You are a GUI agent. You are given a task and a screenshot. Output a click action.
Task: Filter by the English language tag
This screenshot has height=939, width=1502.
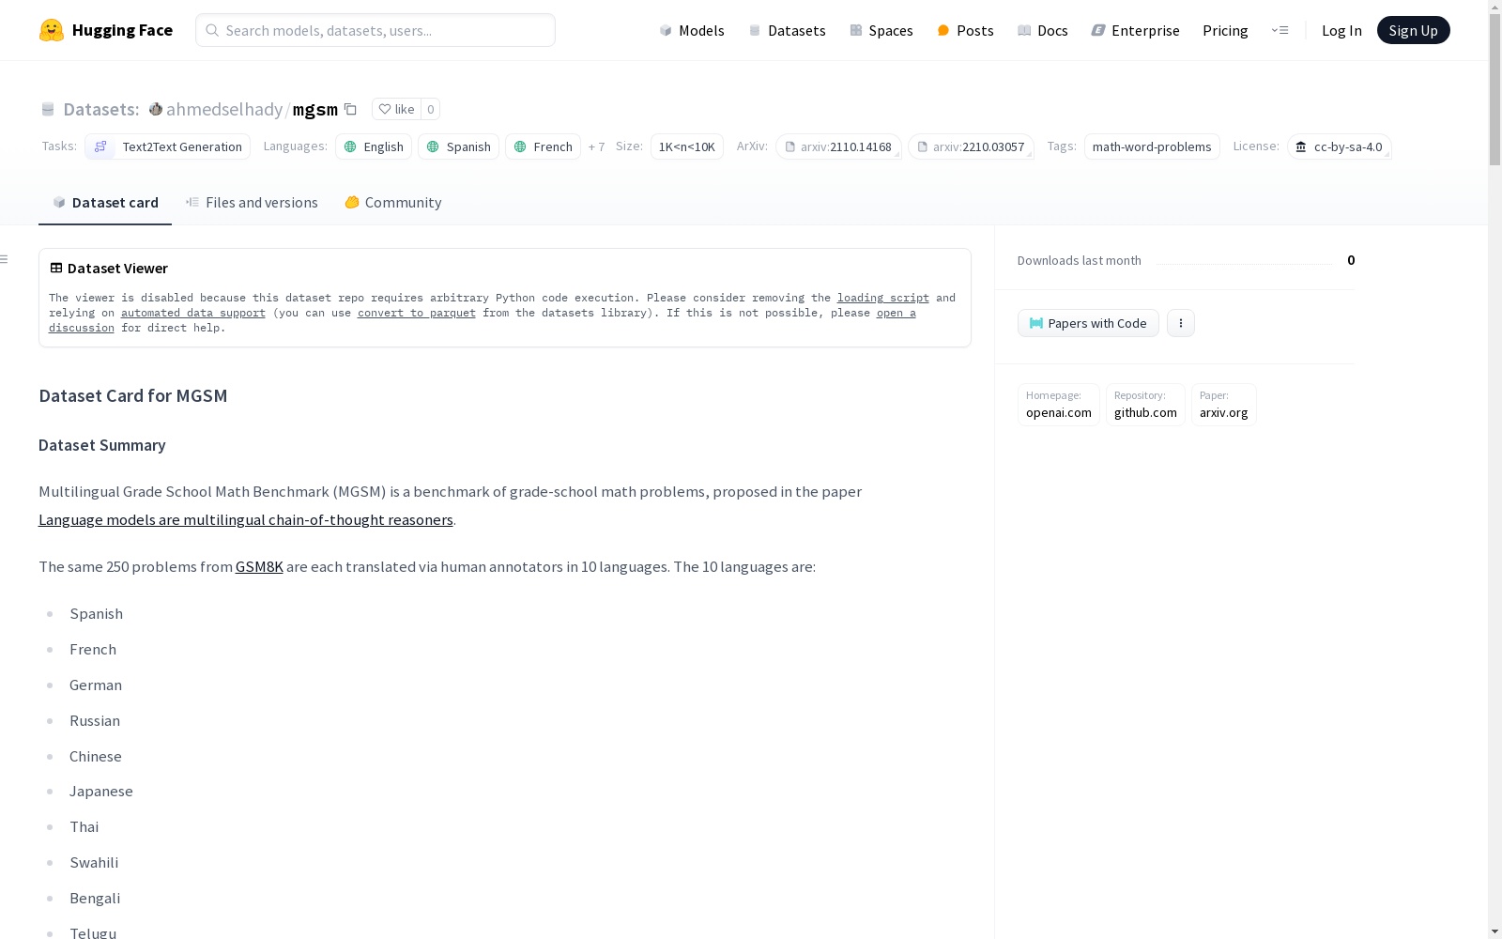point(374,146)
